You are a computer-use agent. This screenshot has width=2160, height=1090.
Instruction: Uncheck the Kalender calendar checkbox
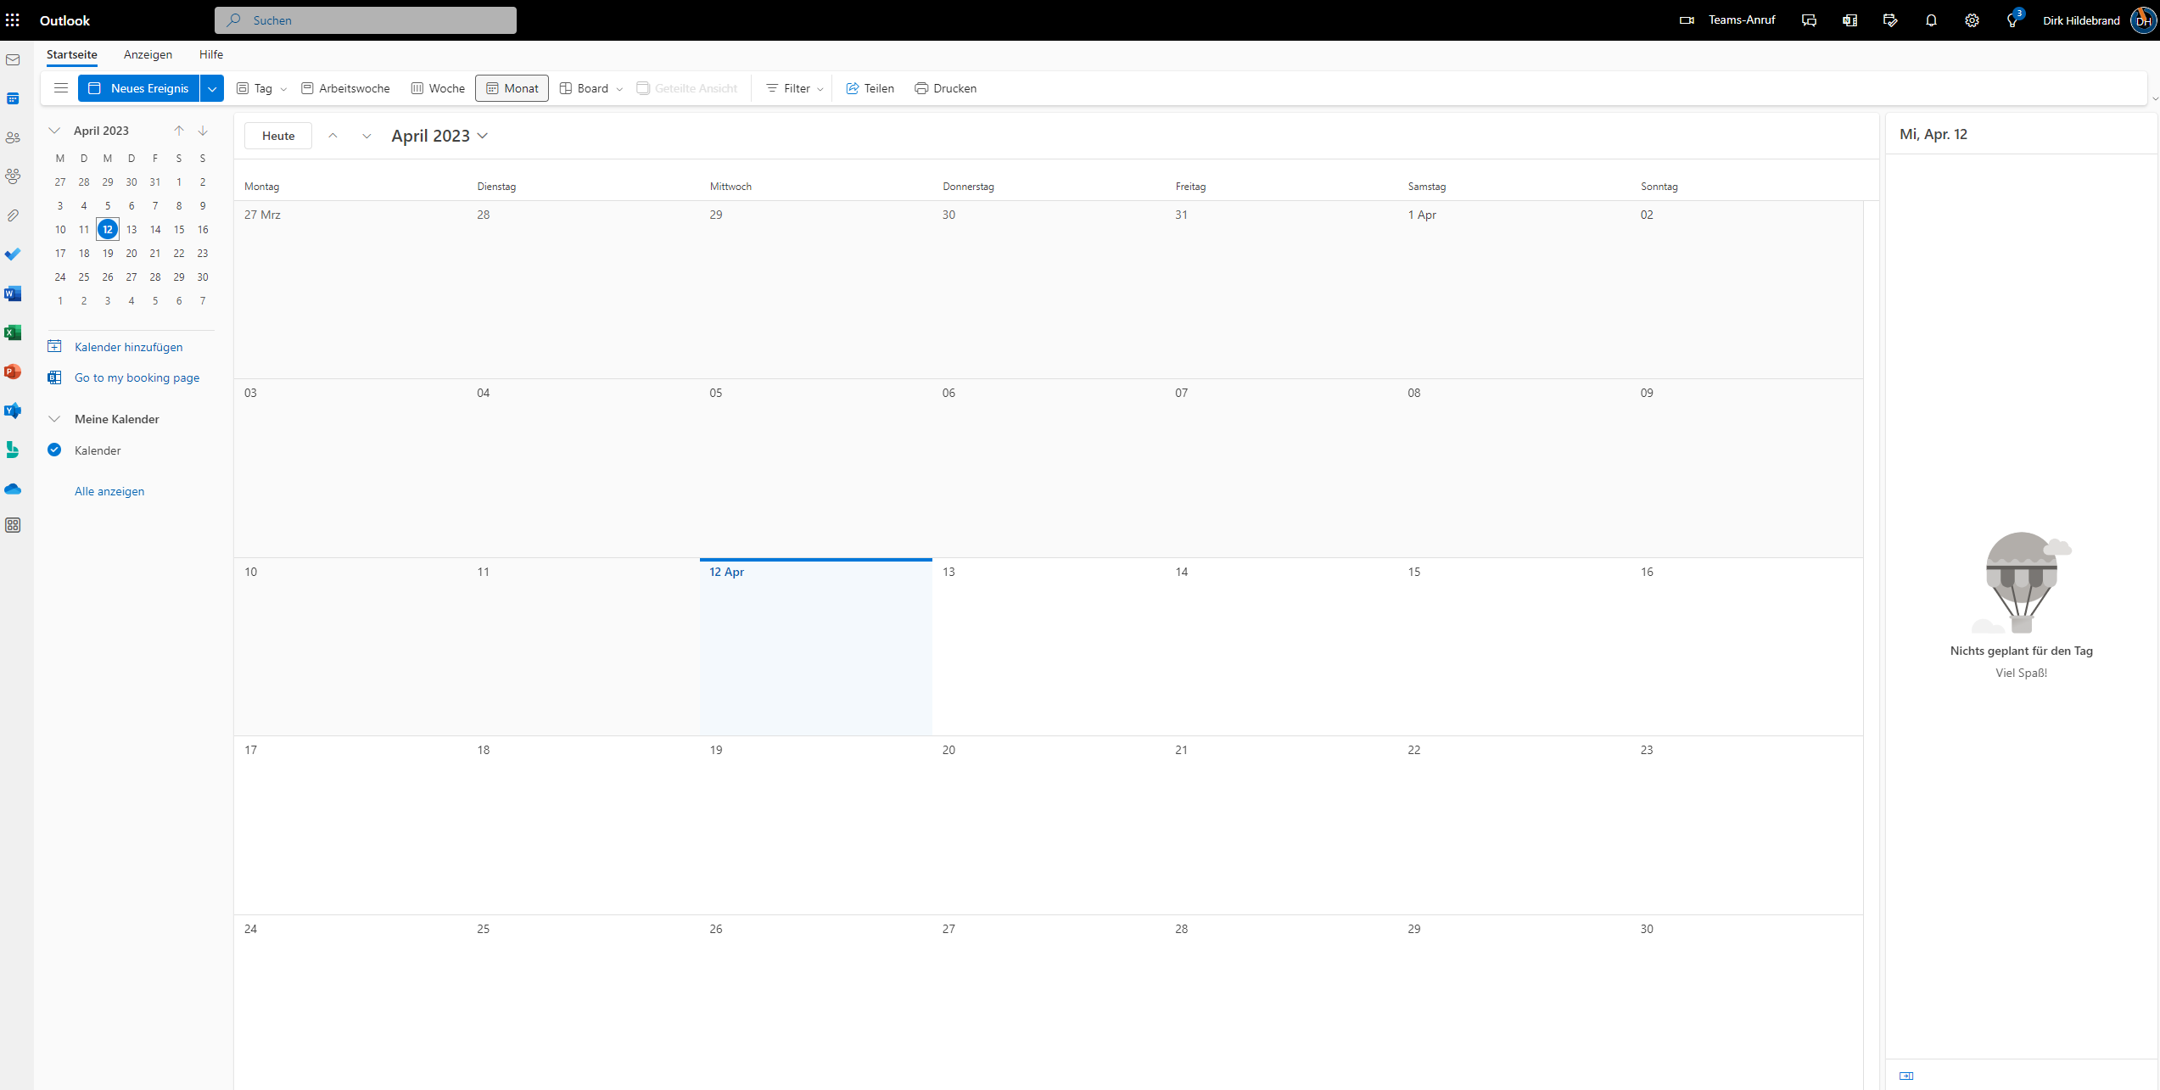54,450
